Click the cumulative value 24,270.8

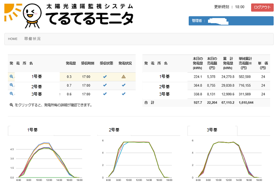coord(228,77)
